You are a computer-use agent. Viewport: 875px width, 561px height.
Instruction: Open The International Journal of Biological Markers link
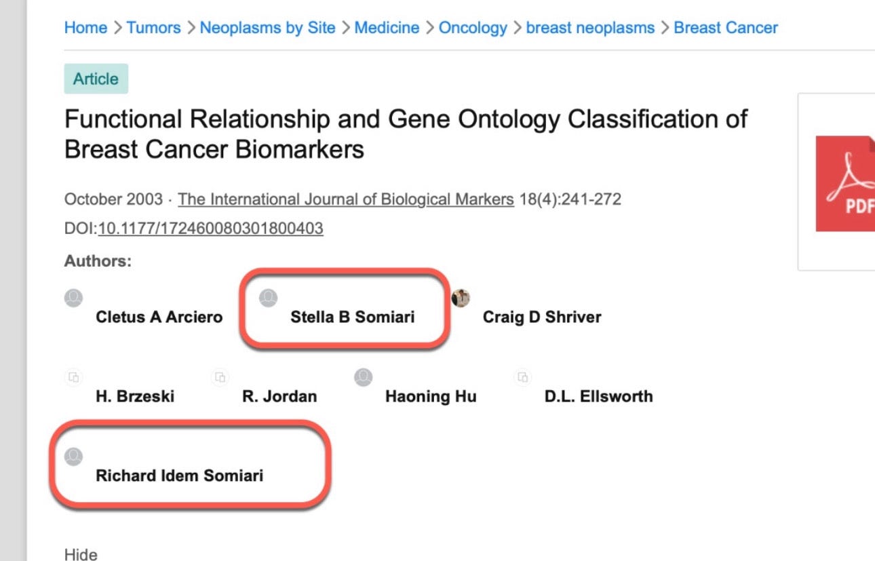pos(346,199)
